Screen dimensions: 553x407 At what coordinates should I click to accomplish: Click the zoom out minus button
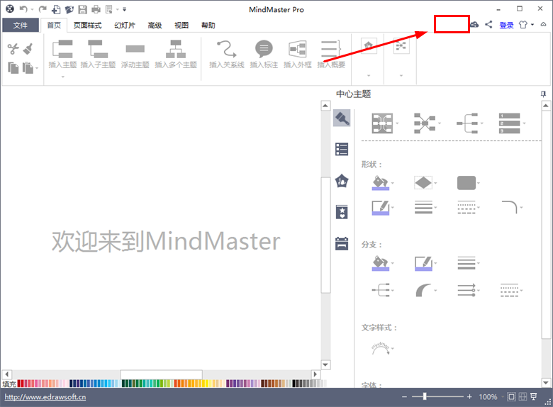pyautogui.click(x=404, y=397)
